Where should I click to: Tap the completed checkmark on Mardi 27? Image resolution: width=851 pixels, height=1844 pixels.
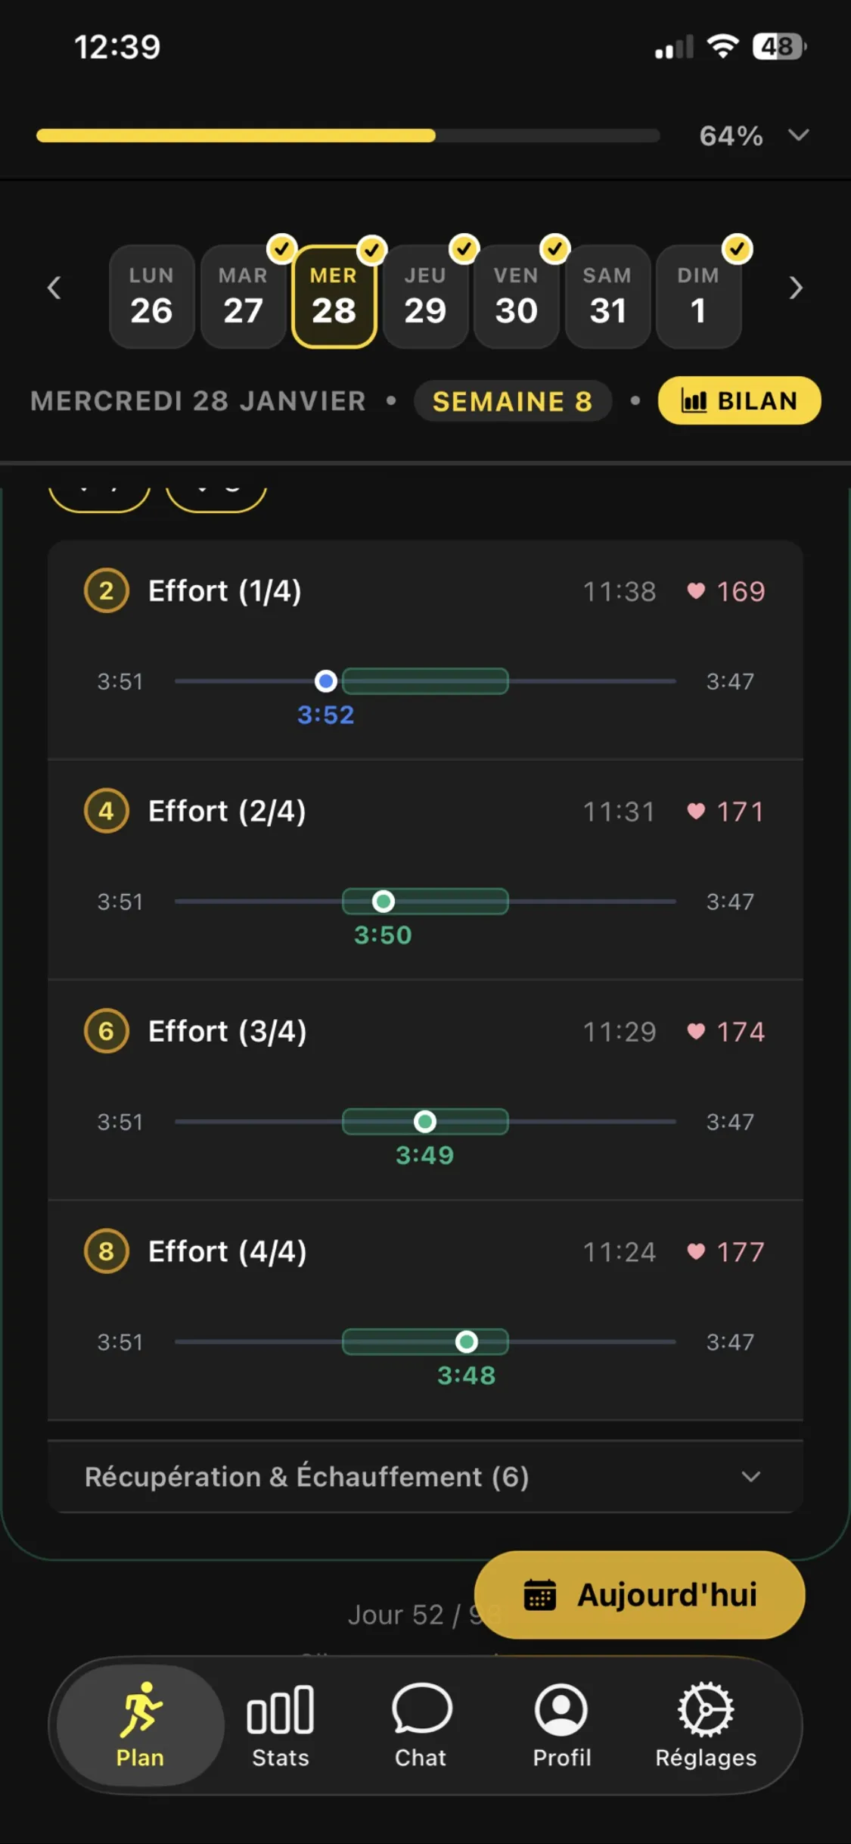click(x=282, y=248)
